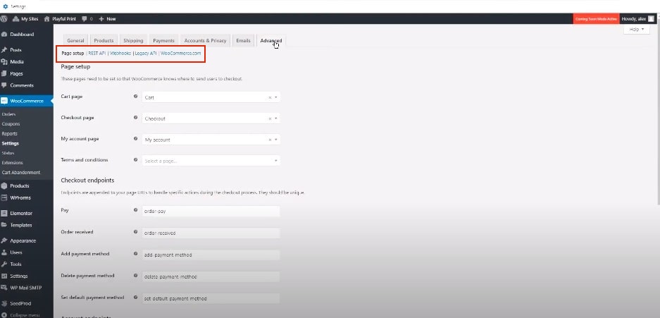Screen dimensions: 660x318
Task: Open Cart Abandonment submenu item
Action: (x=21, y=172)
